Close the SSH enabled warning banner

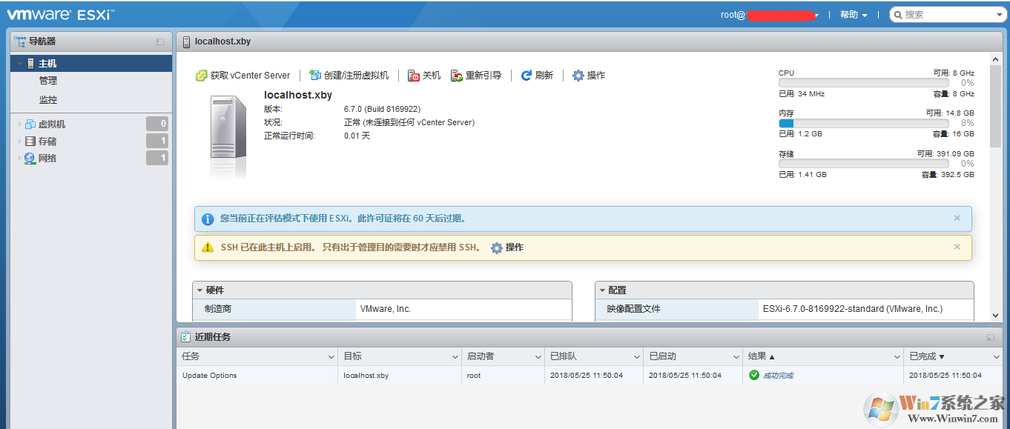point(957,247)
